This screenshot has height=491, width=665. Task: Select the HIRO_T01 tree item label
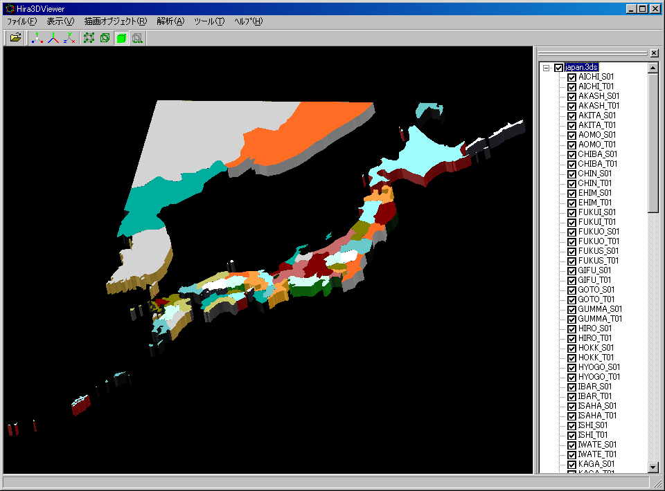(x=594, y=338)
